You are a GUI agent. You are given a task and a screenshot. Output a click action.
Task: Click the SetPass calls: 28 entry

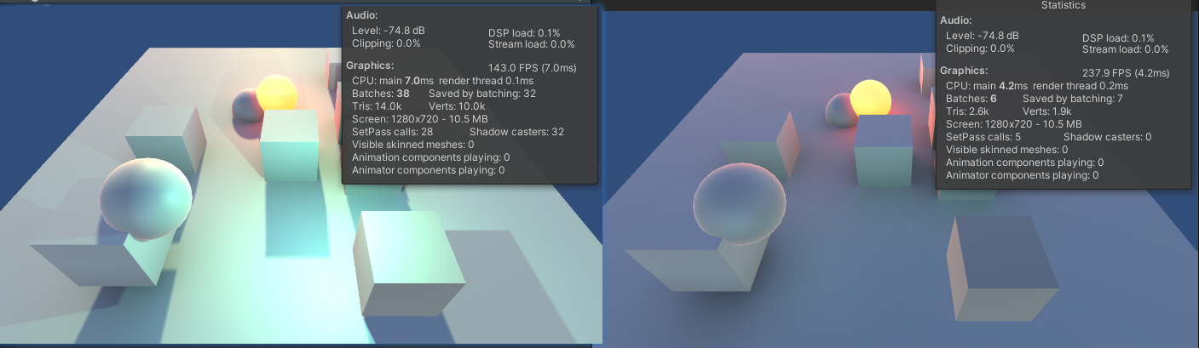[393, 132]
